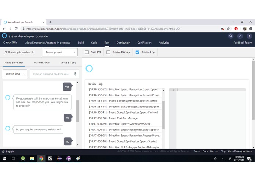Screen dimensions: 255x181
Task: Click the browser back arrow
Action: [x=4, y=29]
